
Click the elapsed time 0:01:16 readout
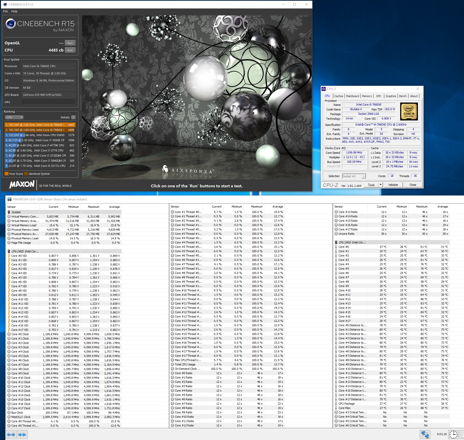pyautogui.click(x=442, y=434)
